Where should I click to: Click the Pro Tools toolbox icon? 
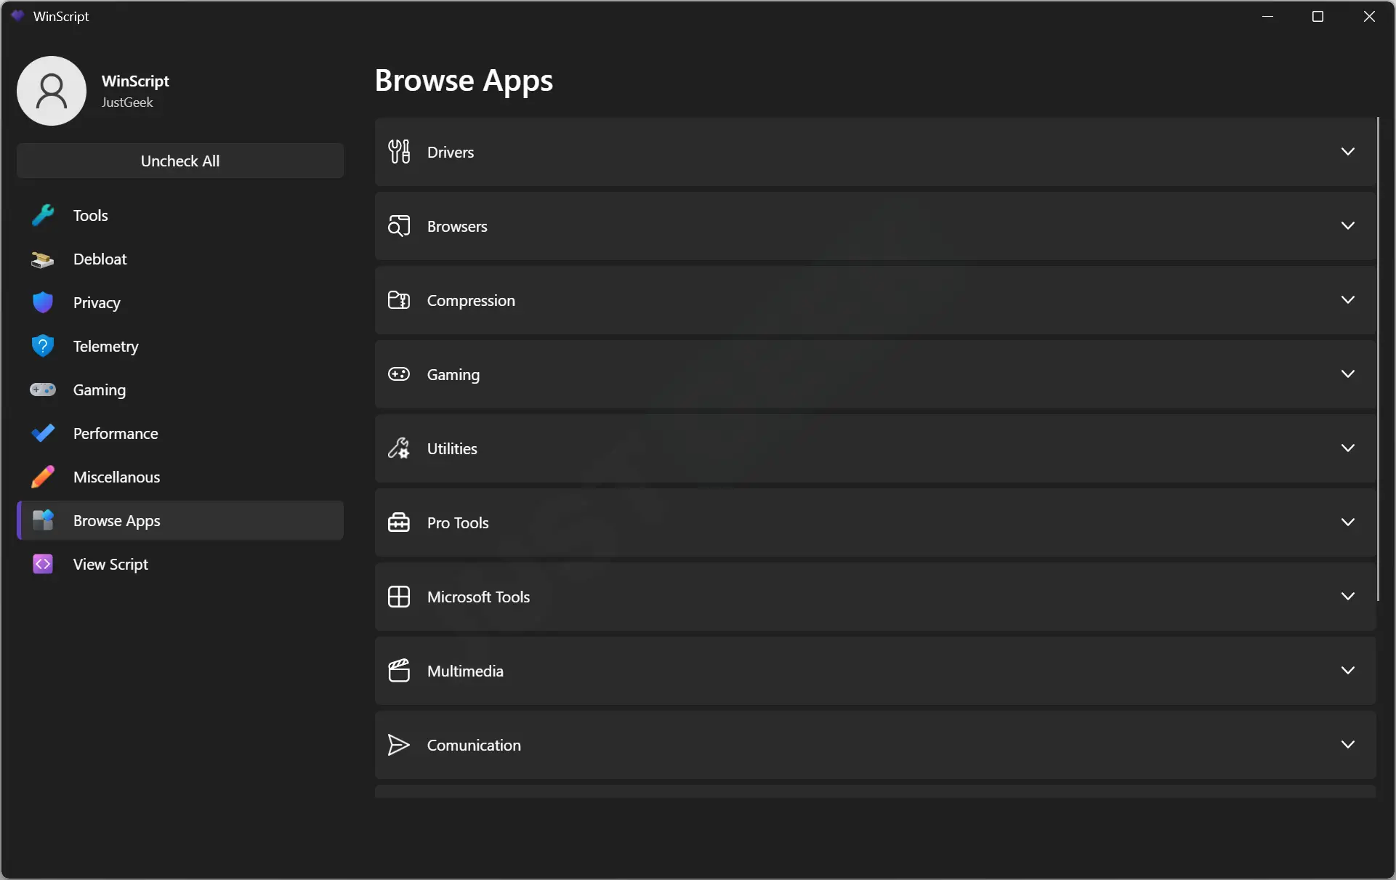point(399,522)
